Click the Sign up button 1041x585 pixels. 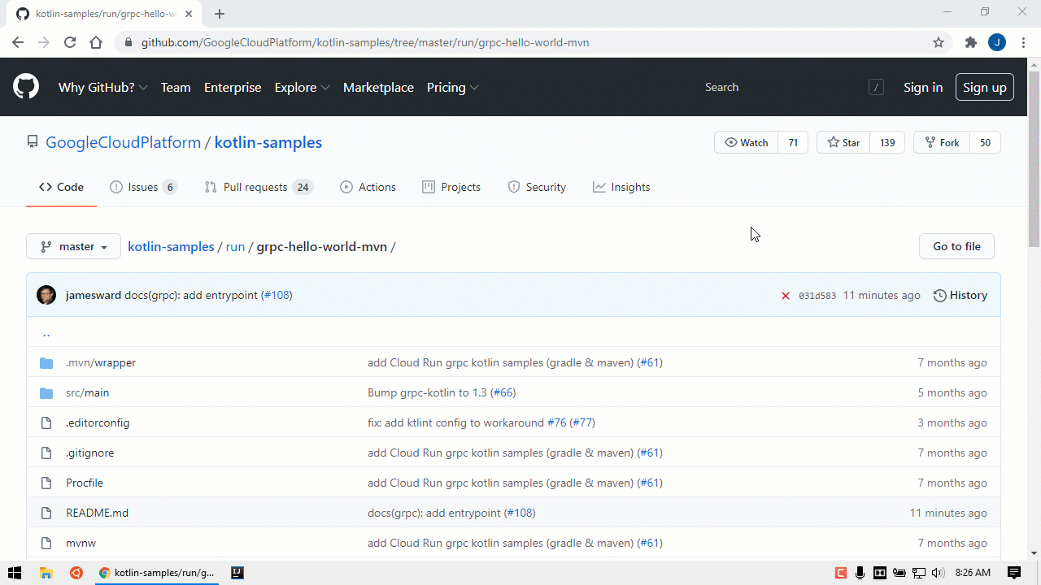(984, 87)
